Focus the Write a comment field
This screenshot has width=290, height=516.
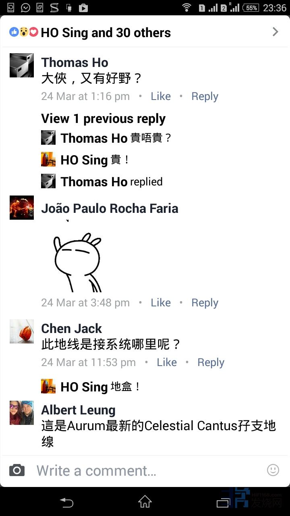pos(145,470)
